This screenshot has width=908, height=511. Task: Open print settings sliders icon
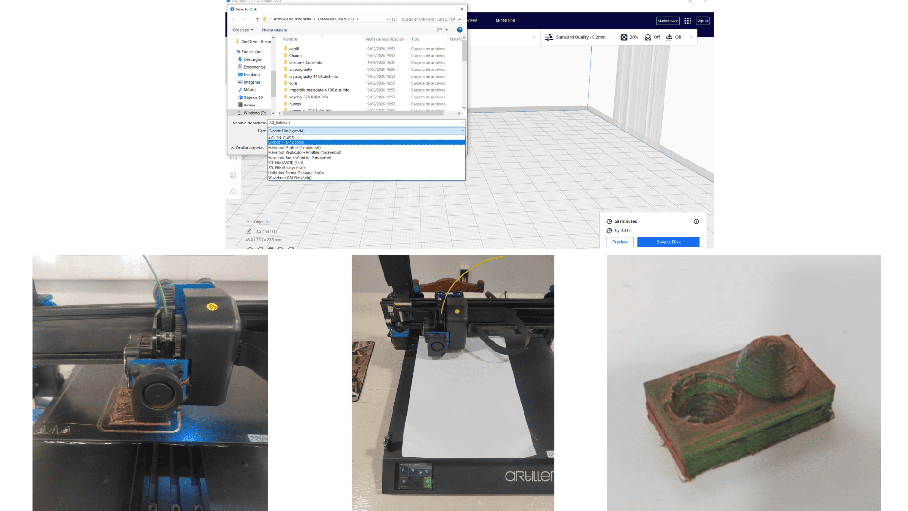coord(549,37)
